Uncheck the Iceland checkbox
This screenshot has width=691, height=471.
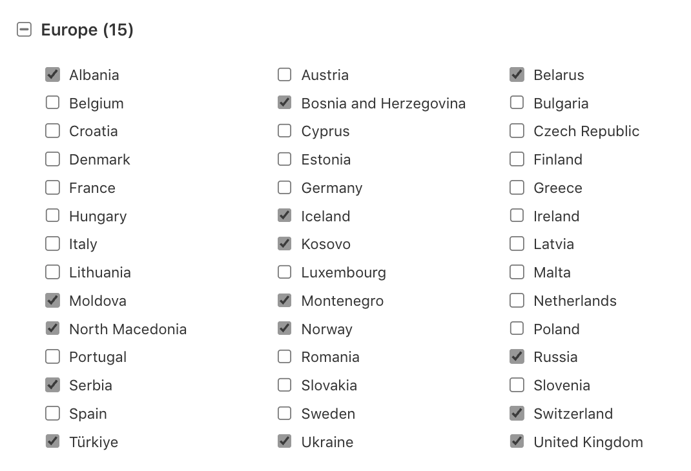[x=285, y=216]
